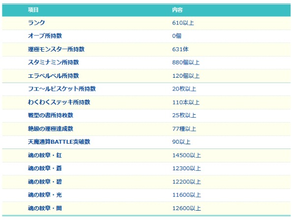Click the 12600以上 value
295x220 pixels.
[x=186, y=208]
